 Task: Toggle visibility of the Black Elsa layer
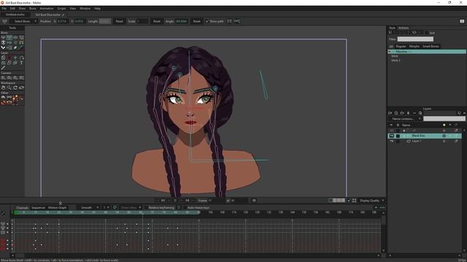392,136
